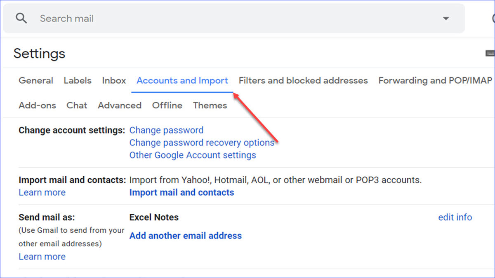The image size is (495, 278).
Task: Open the Add-ons tab
Action: (x=37, y=105)
